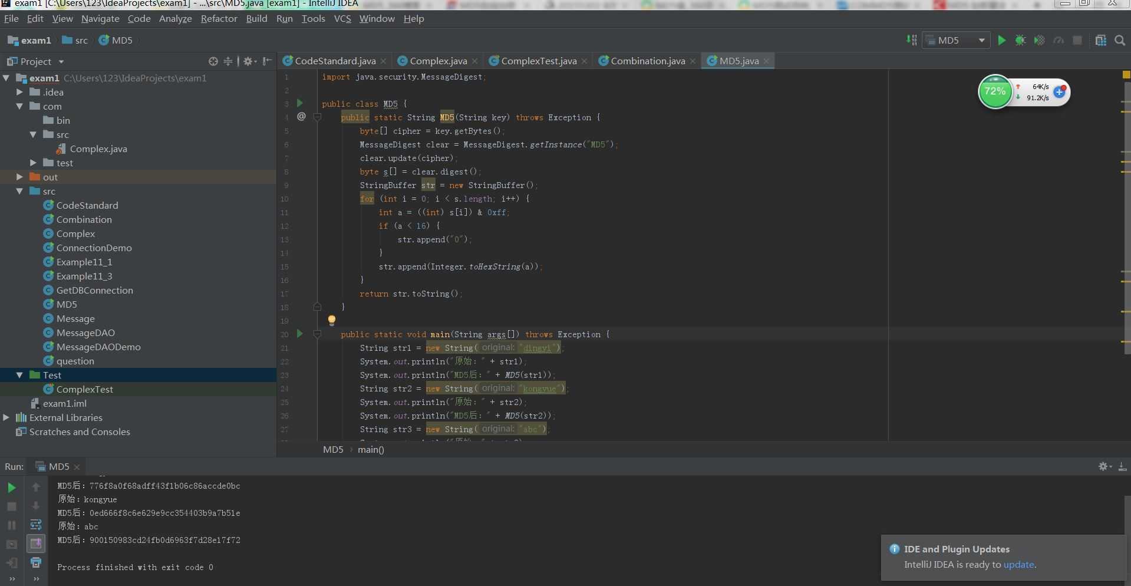Open the Project Structure dialog icon
1131x586 pixels.
click(x=1100, y=40)
